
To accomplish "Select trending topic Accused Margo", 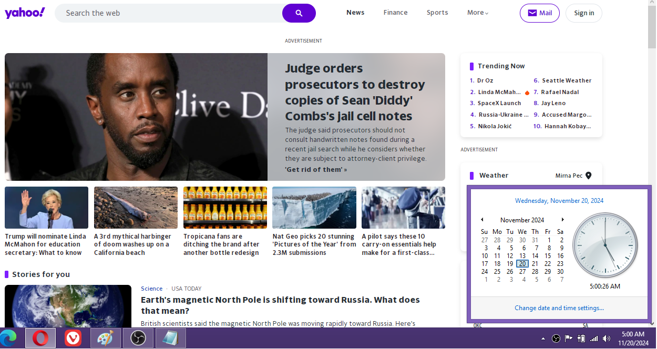I will pos(567,115).
